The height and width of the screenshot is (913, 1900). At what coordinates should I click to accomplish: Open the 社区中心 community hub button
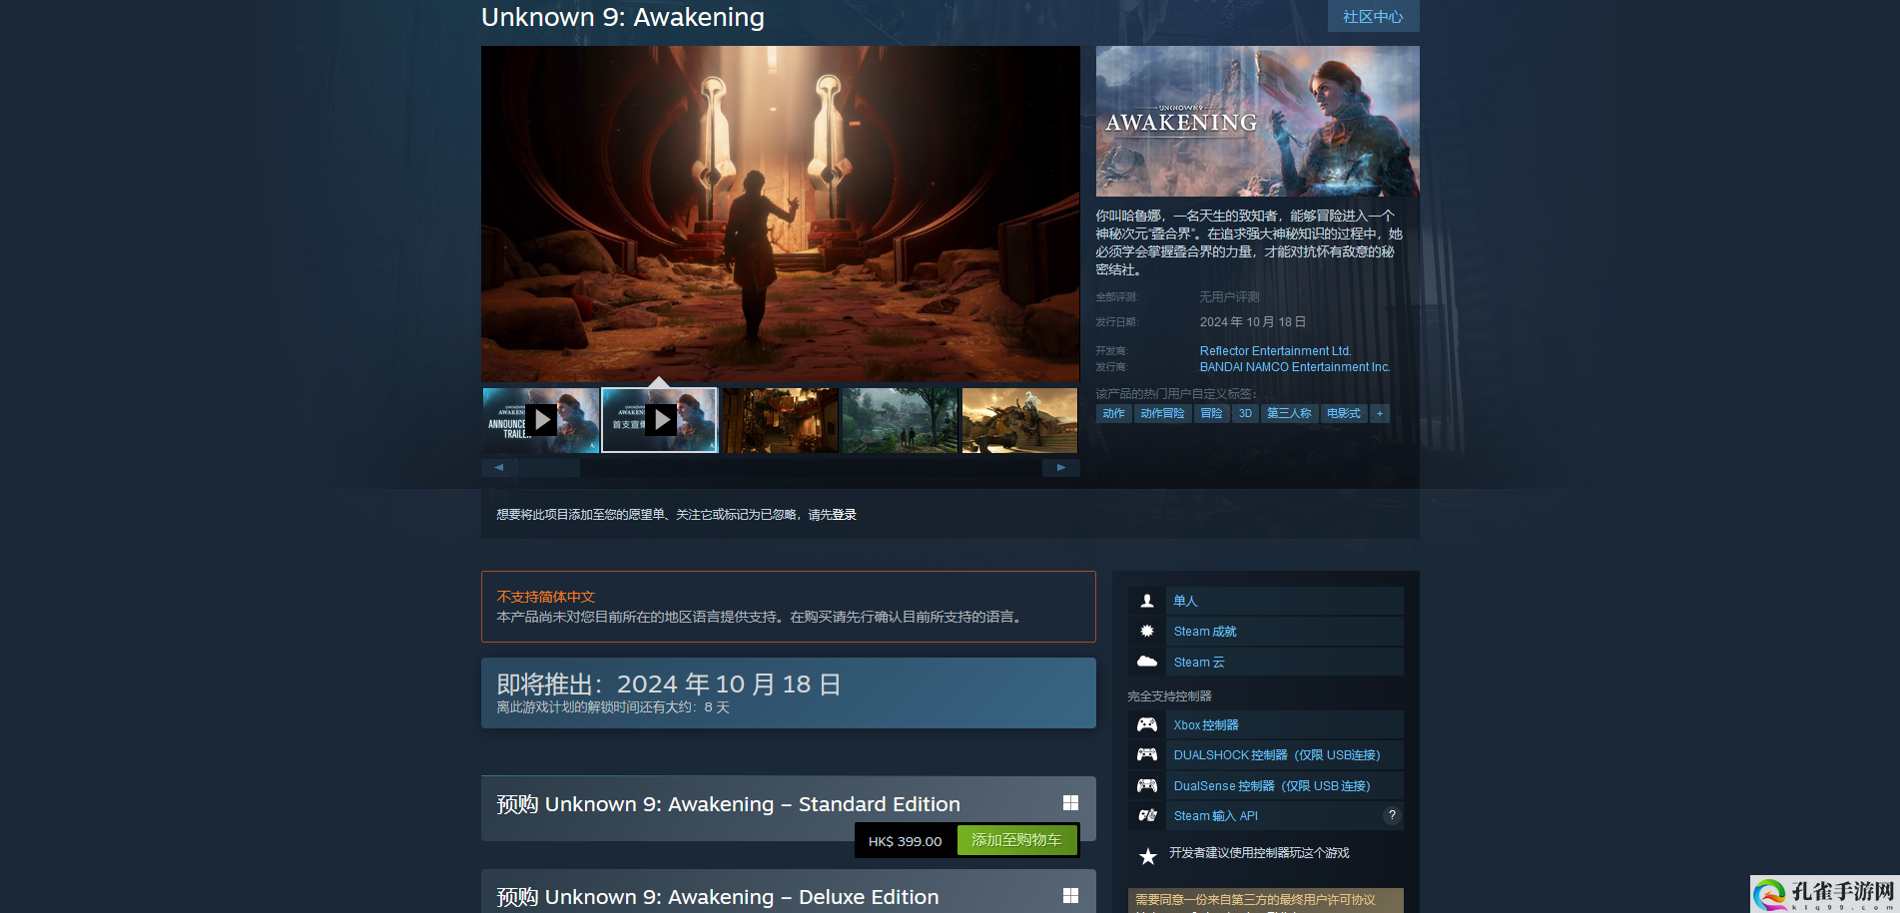tap(1373, 16)
